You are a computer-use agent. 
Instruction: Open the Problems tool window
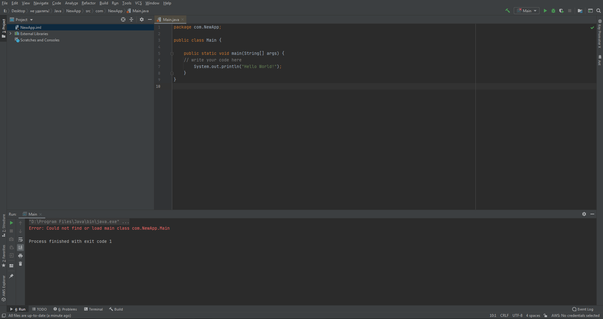tap(65, 309)
